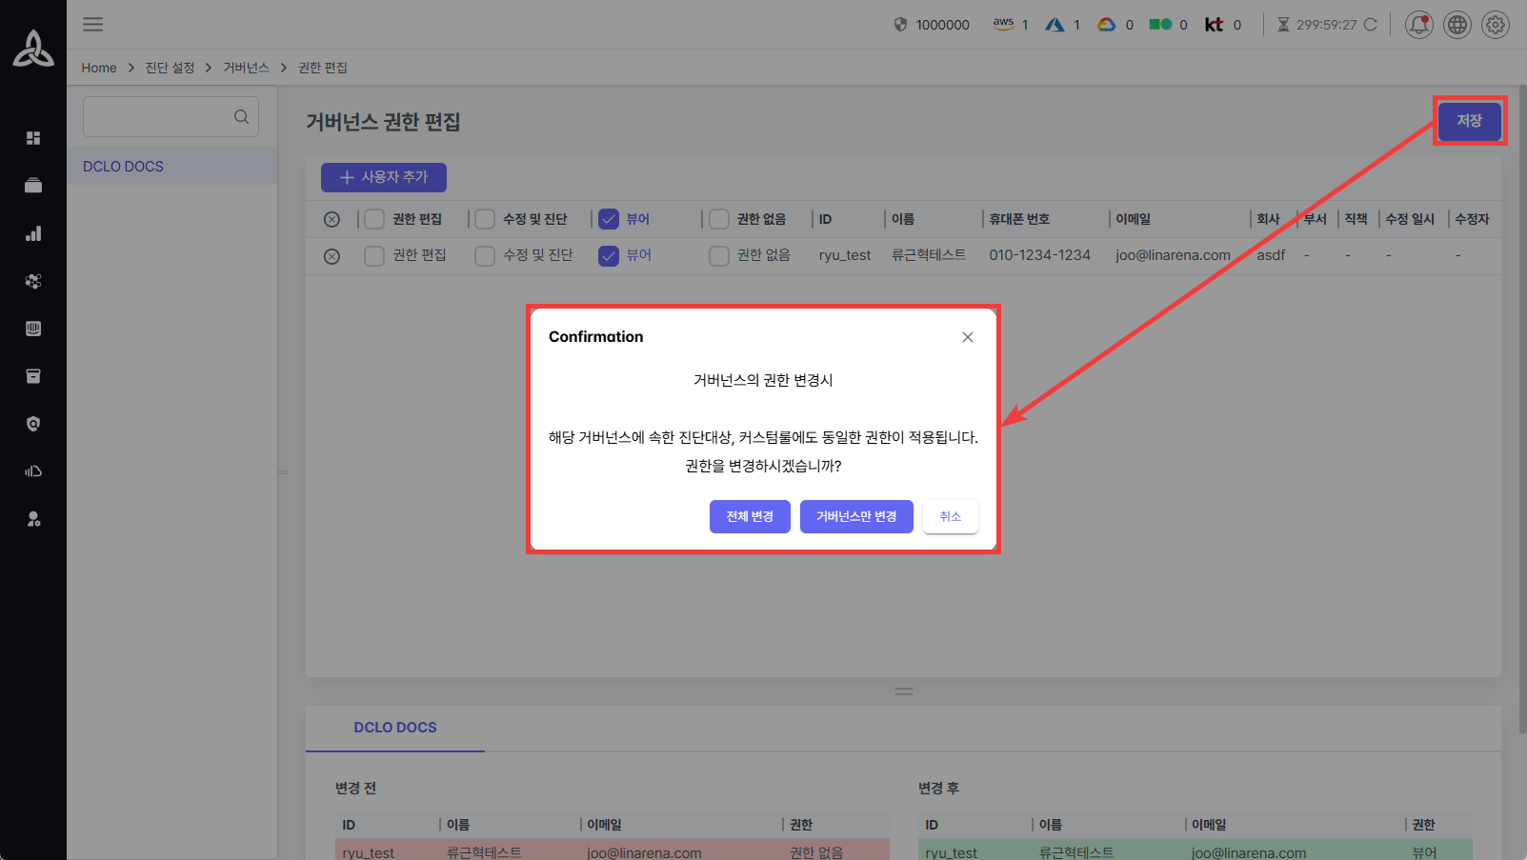The height and width of the screenshot is (860, 1527).
Task: Check 권한 없음 box in ryu_test row
Action: [x=719, y=256]
